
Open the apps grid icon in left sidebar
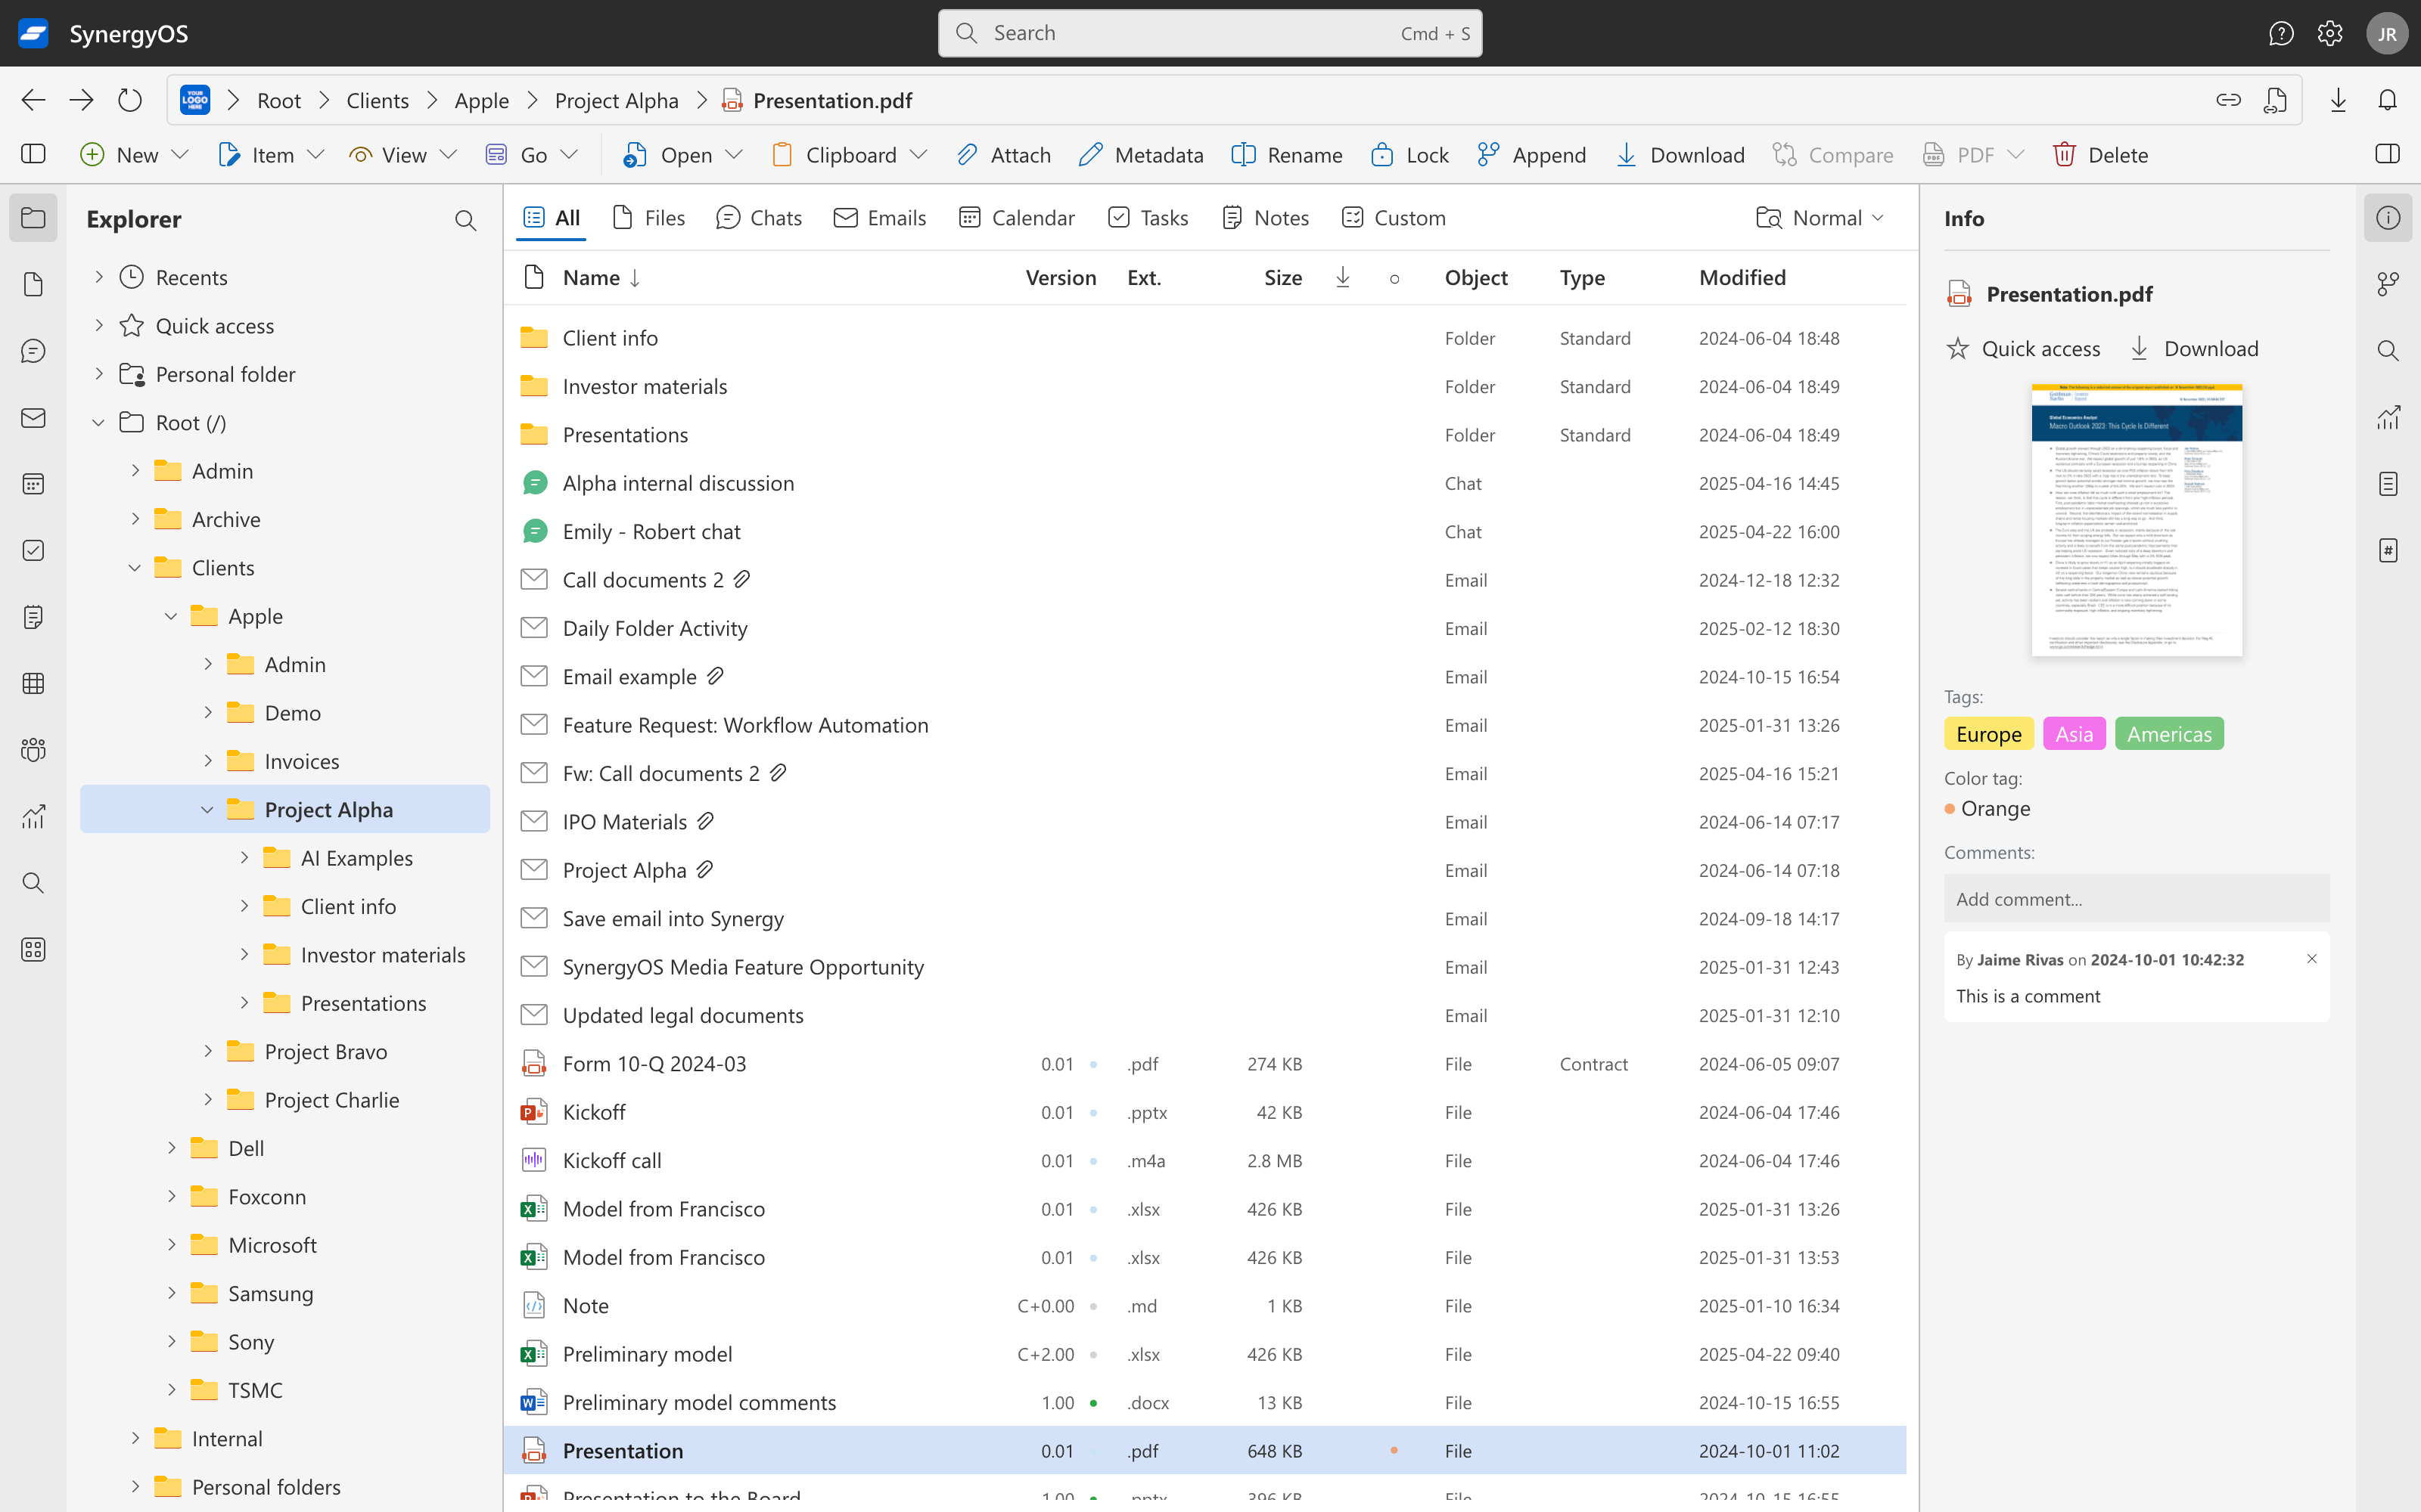[x=33, y=950]
